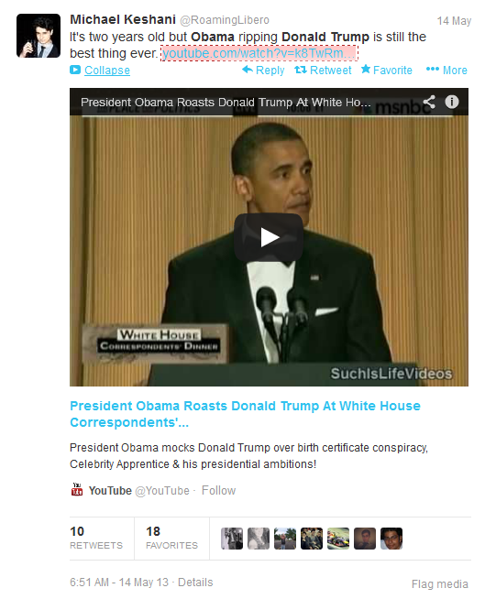The image size is (496, 599).
Task: Collapse the expanded tweet
Action: (x=100, y=71)
